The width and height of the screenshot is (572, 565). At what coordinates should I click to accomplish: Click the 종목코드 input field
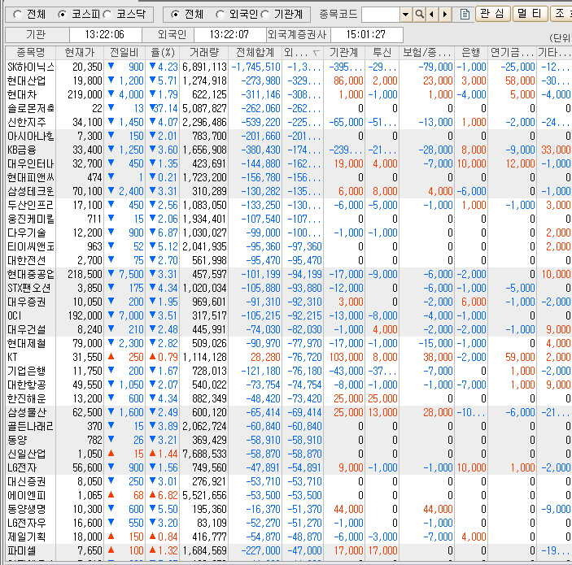pos(381,14)
